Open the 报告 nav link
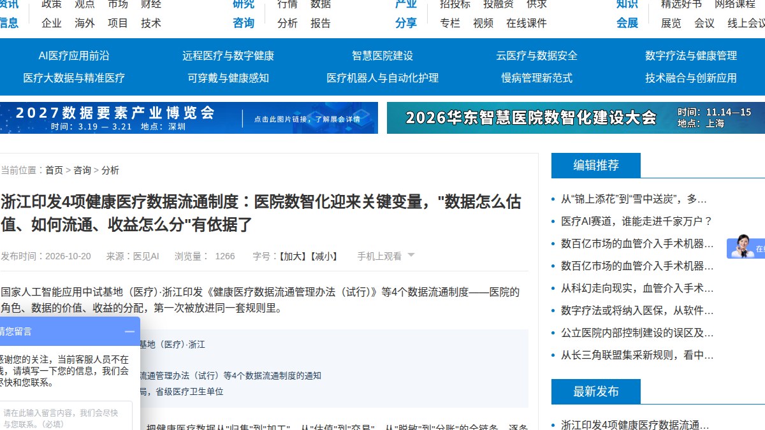This screenshot has width=765, height=430. [x=321, y=23]
